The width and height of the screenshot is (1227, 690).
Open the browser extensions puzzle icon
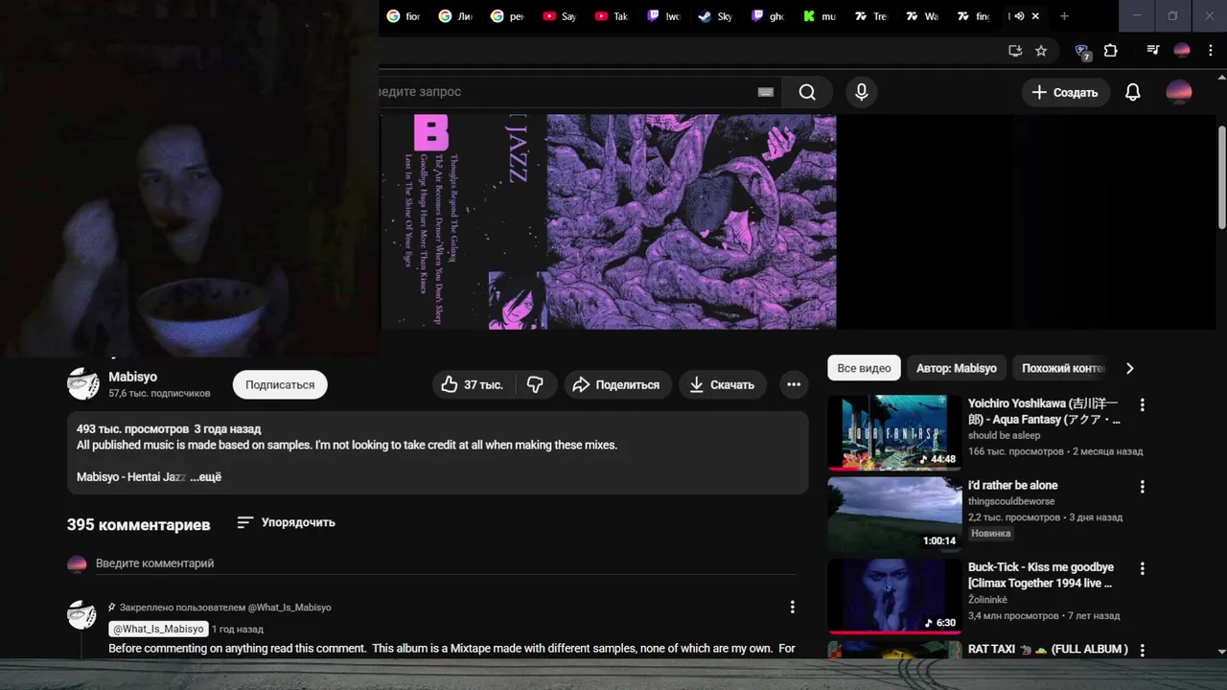pos(1111,51)
